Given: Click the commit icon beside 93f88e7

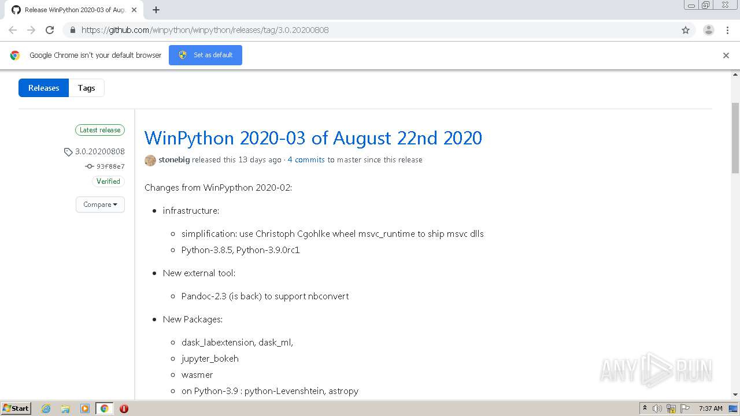Looking at the screenshot, I should click(89, 166).
